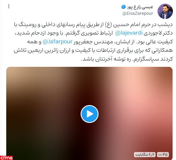Open the @EisaZarepour handle link
Screen dimensions: 176x160
coord(138,13)
